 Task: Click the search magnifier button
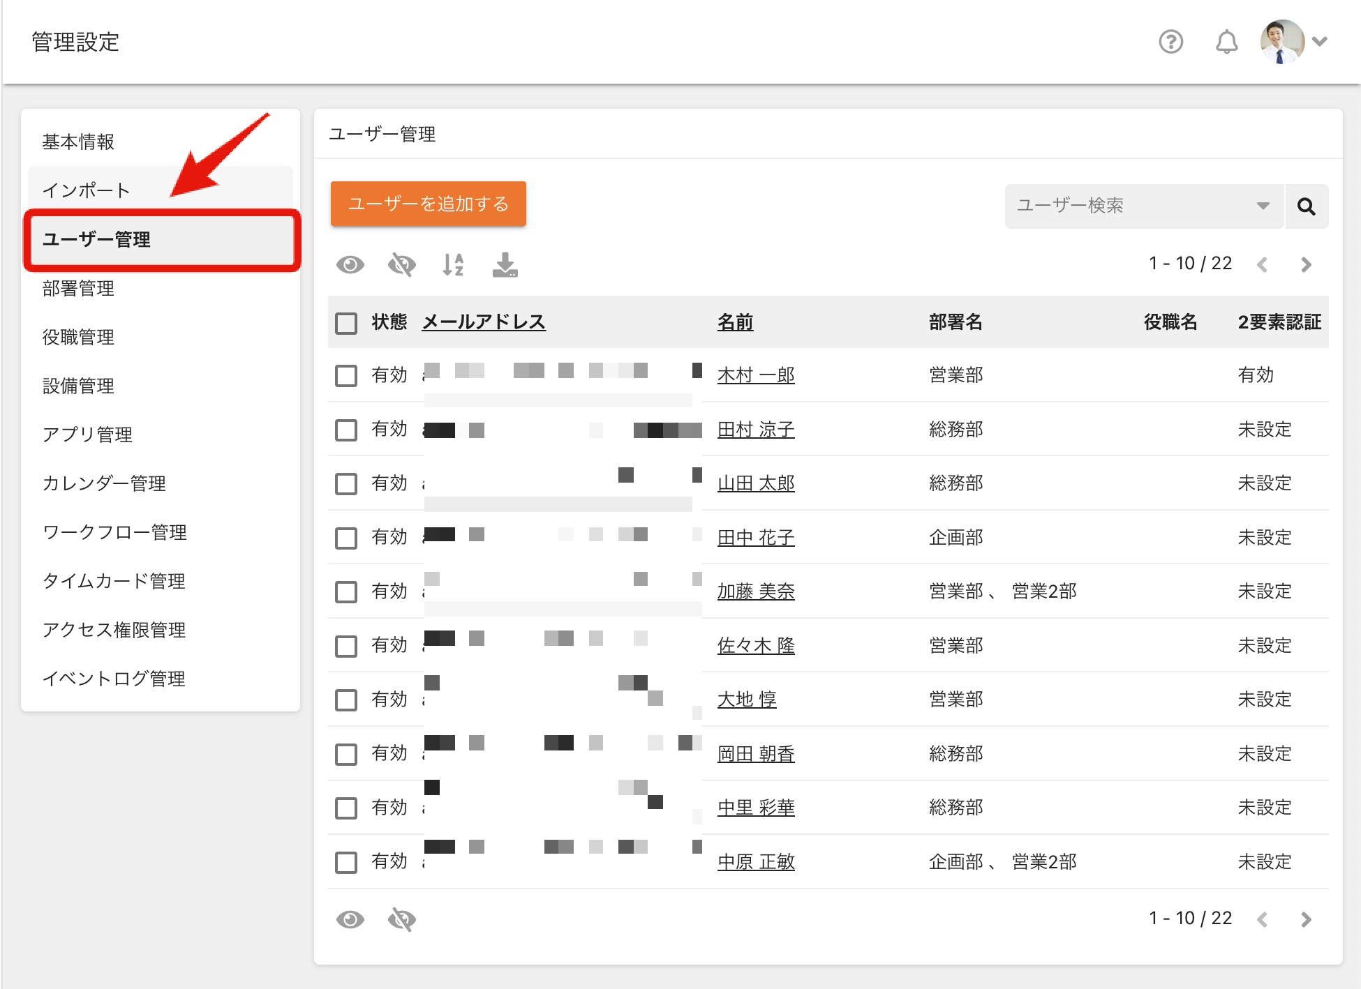(x=1307, y=206)
